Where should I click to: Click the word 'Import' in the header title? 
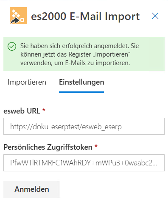122,17
